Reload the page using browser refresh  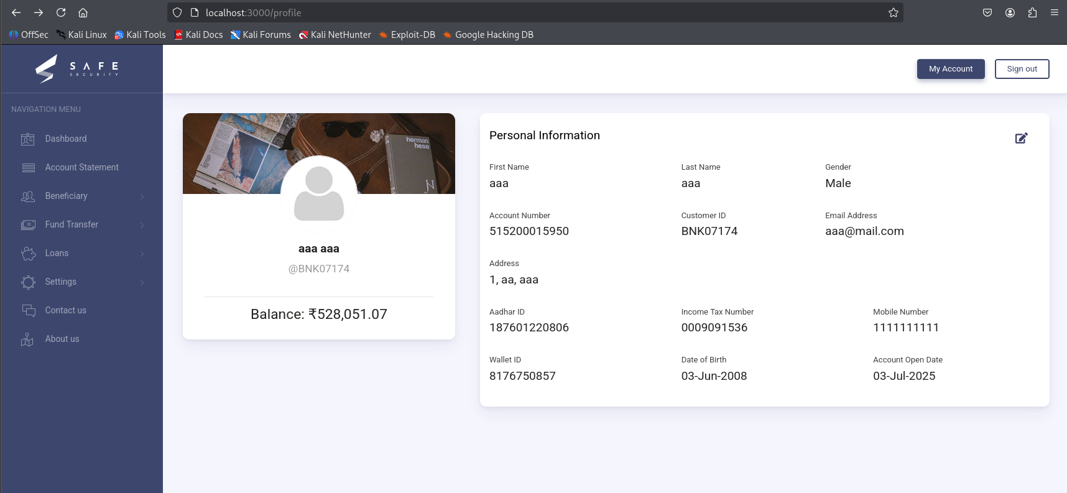coord(61,12)
